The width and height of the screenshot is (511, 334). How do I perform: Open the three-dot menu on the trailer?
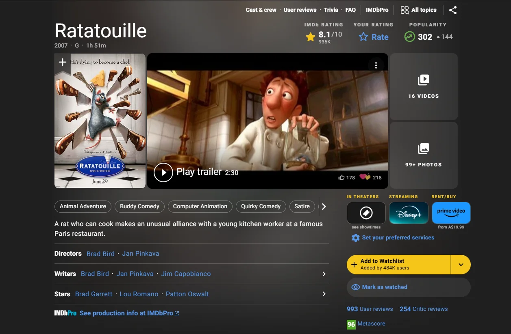tap(376, 65)
